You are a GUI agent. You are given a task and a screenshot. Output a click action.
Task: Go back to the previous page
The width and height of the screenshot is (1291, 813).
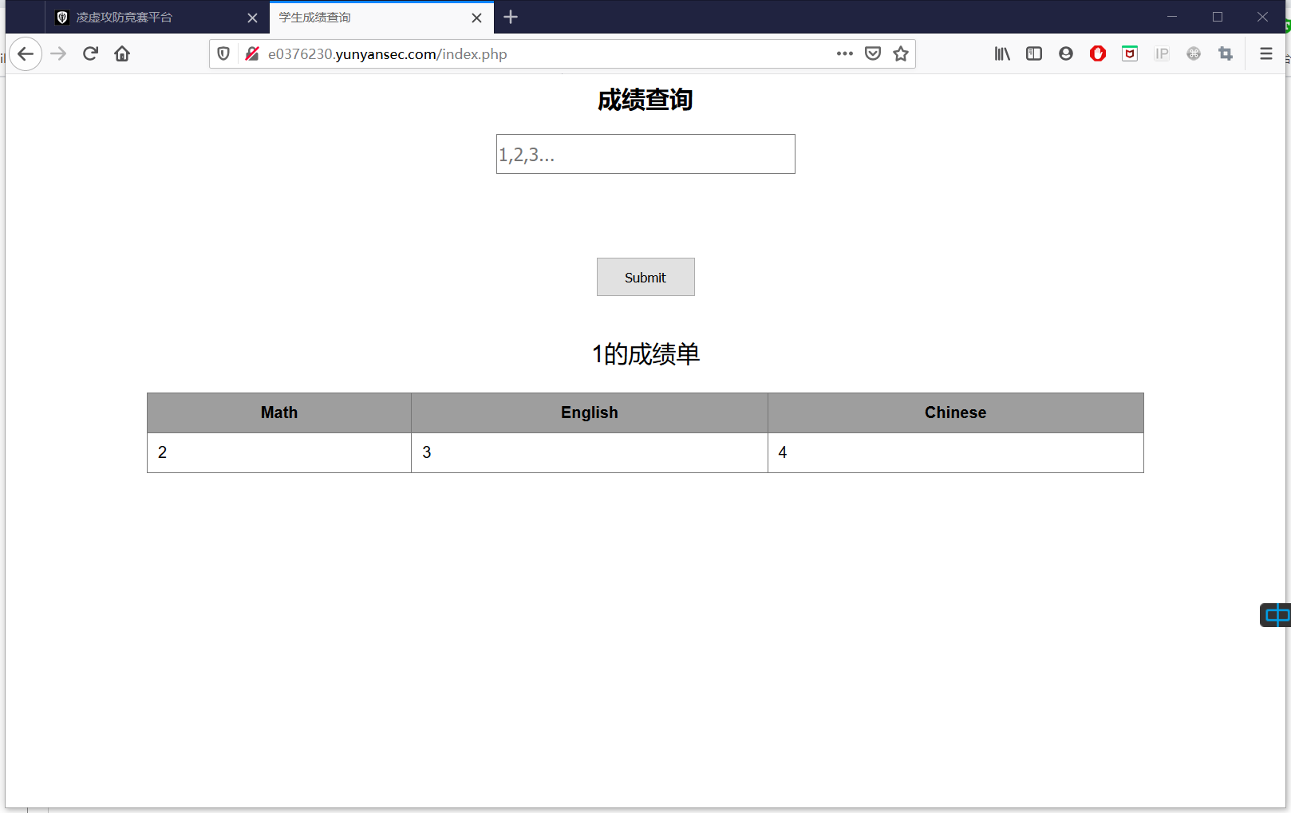tap(26, 53)
